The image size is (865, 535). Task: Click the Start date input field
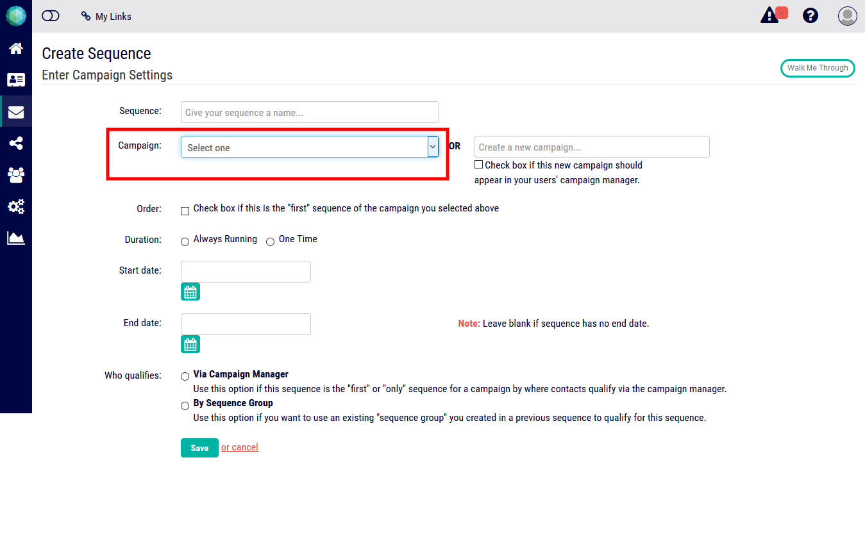coord(246,272)
